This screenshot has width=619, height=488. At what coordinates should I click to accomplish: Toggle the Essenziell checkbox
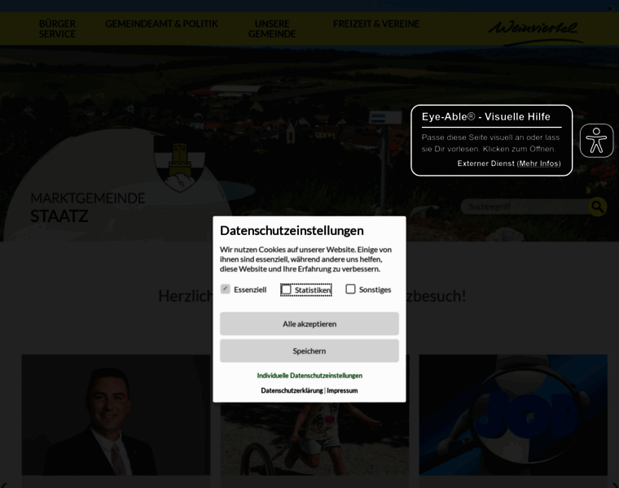coord(225,289)
